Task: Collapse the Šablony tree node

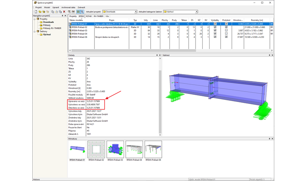Action: [x=35, y=31]
